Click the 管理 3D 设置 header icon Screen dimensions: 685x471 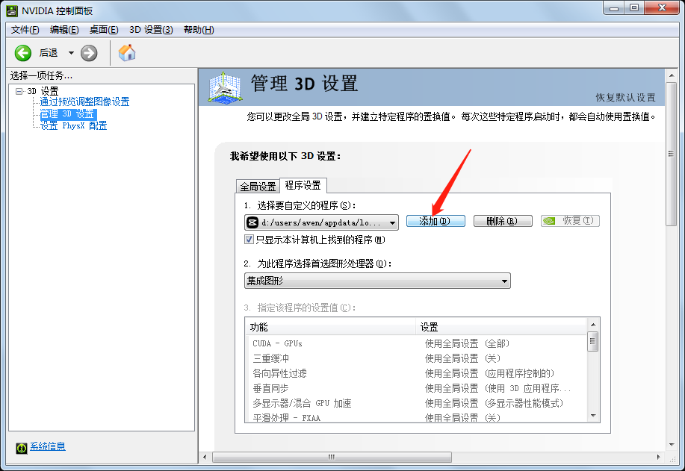click(x=223, y=87)
